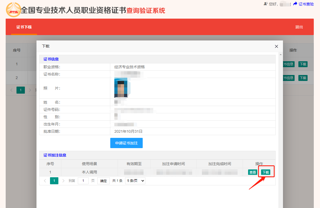This screenshot has height=208, width=320.
Task: Click 下载 for certificate row 2 in background
Action: click(x=303, y=78)
